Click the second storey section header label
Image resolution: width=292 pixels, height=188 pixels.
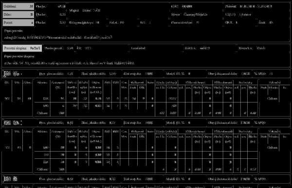13,123
